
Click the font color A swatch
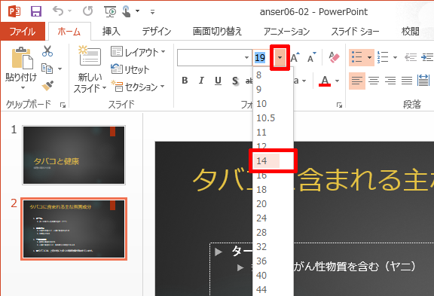pyautogui.click(x=325, y=81)
